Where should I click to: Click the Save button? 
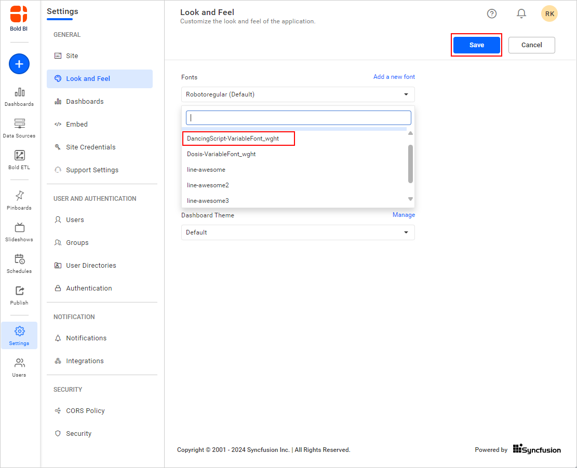[x=476, y=45]
